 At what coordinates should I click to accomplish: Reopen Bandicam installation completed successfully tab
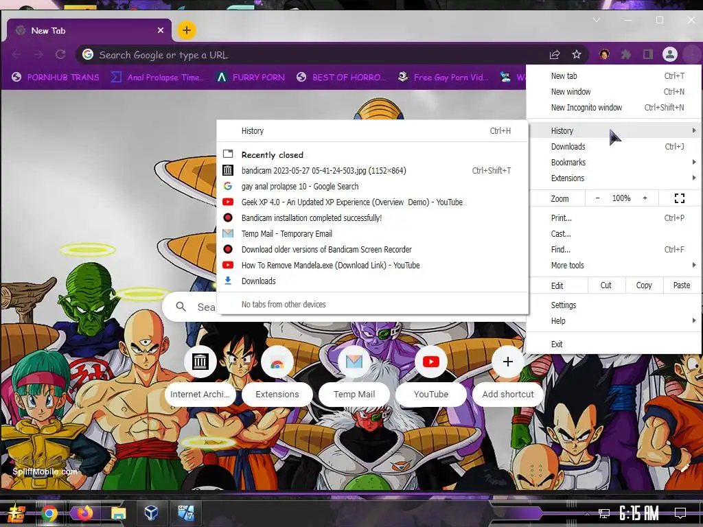pyautogui.click(x=373, y=218)
